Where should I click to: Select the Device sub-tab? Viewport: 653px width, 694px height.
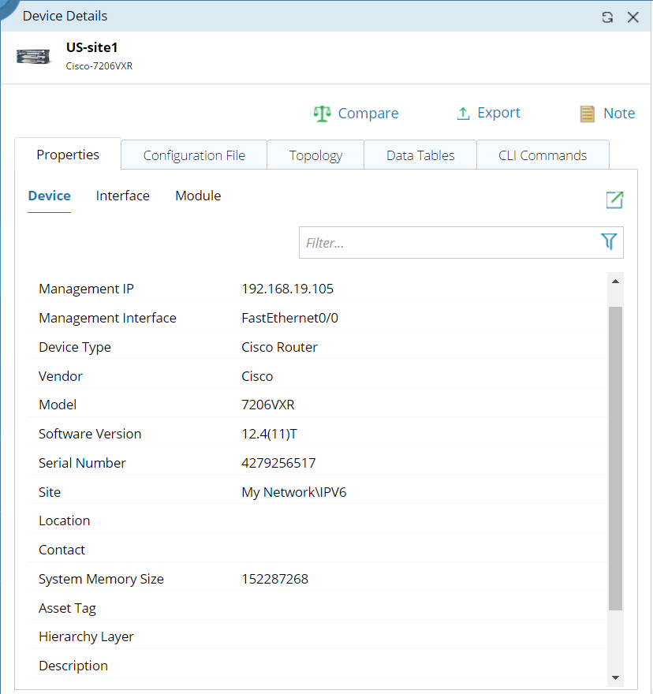pos(49,196)
